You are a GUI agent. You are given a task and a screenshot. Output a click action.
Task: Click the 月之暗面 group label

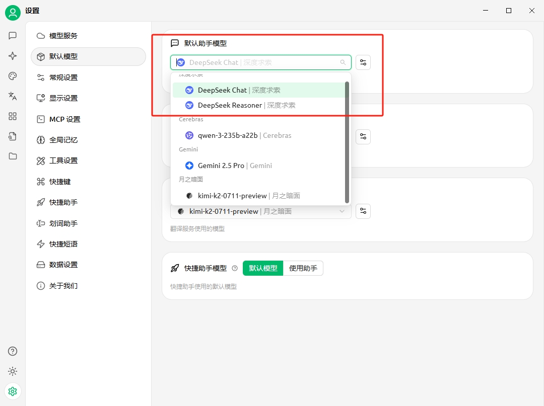pos(191,180)
